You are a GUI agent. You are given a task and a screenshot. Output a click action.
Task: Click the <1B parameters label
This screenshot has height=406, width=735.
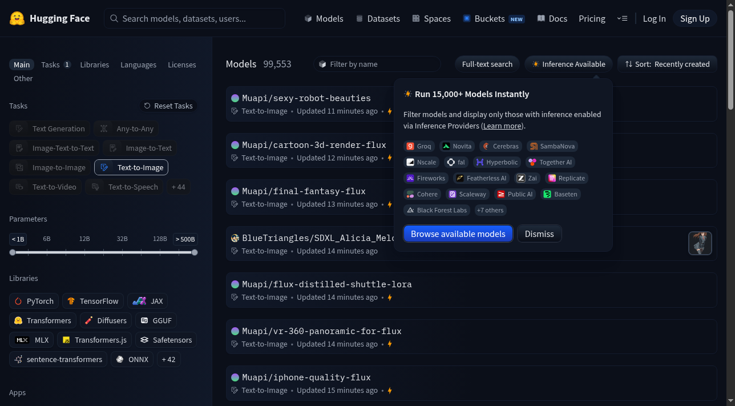pyautogui.click(x=18, y=239)
